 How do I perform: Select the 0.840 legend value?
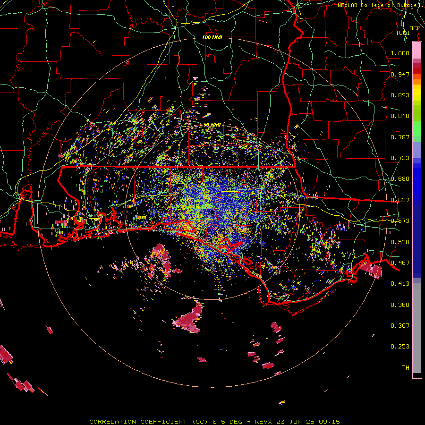(400, 116)
